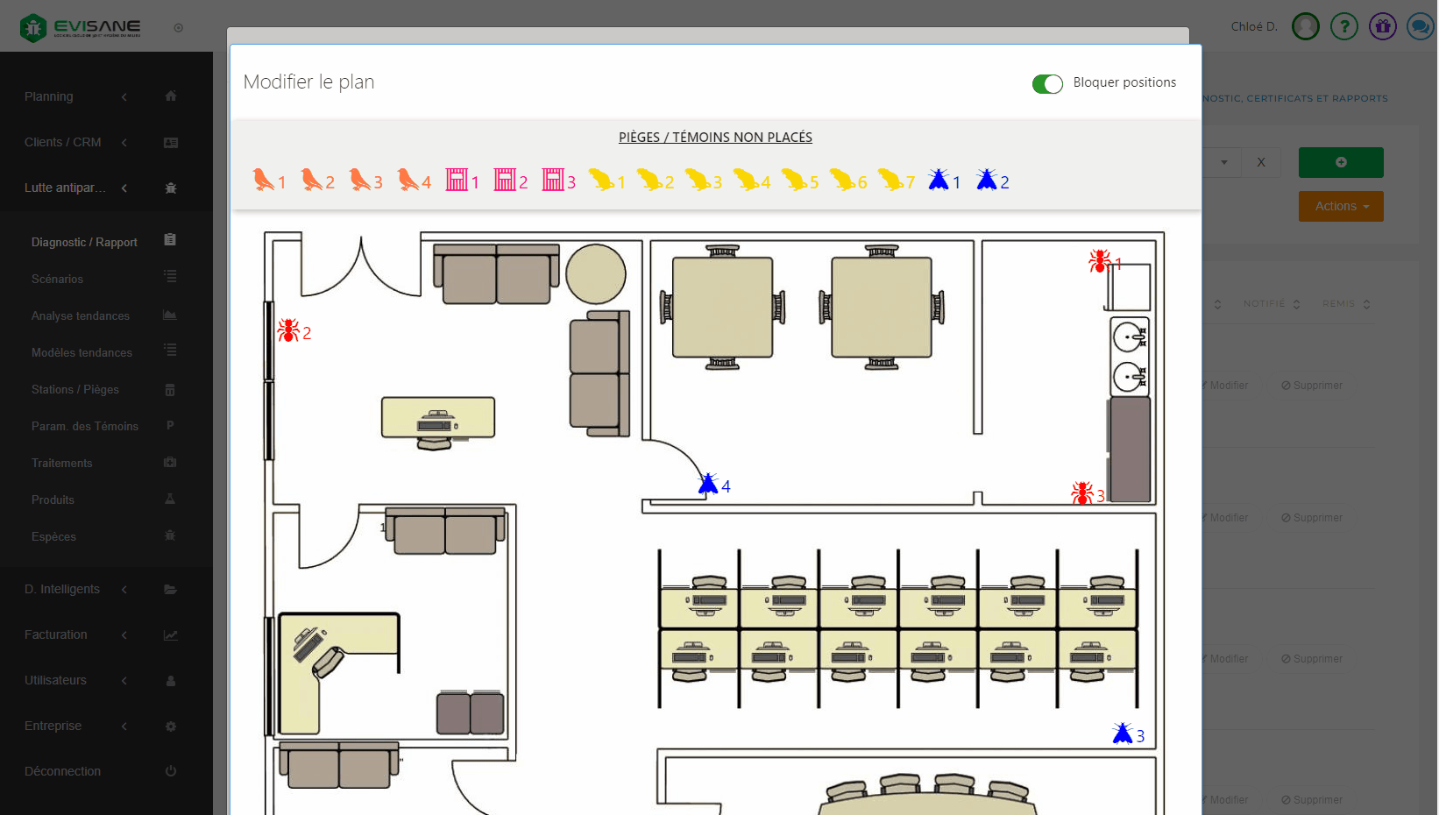Select orange bird trap number 1
This screenshot has width=1439, height=815.
coord(263,181)
